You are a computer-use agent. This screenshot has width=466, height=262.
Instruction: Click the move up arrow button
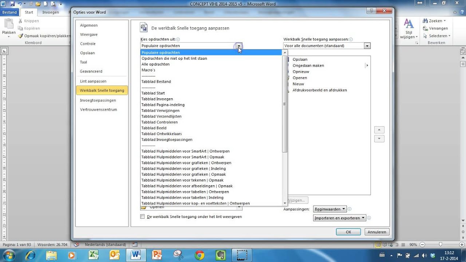pos(379,130)
